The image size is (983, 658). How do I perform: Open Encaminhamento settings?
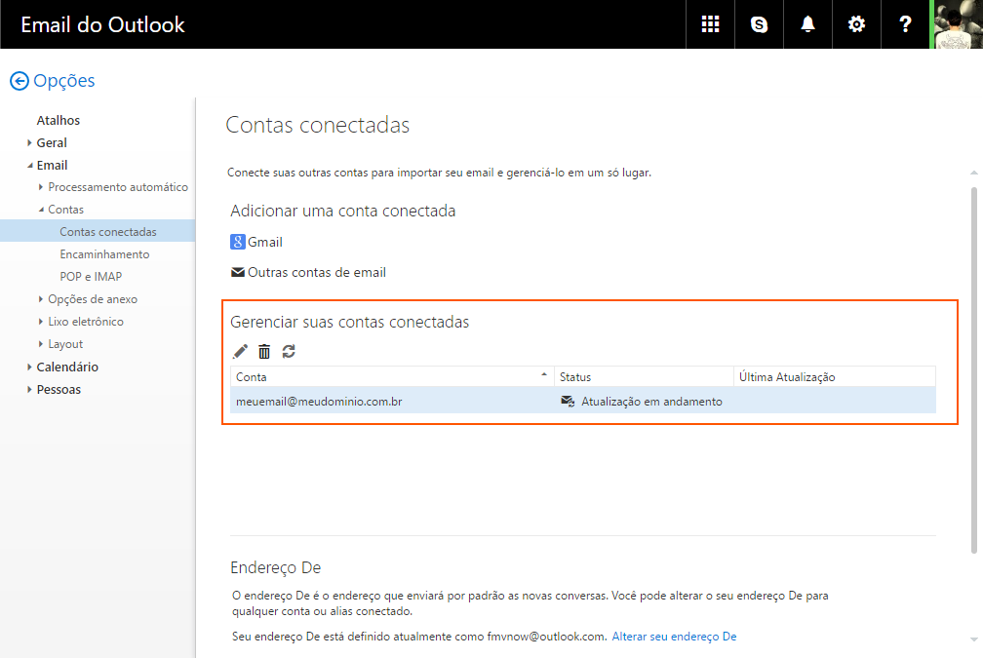pyautogui.click(x=104, y=253)
